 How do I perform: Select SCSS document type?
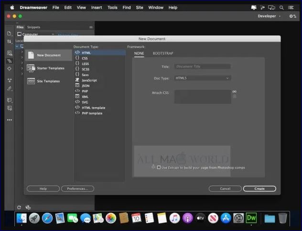click(x=100, y=69)
